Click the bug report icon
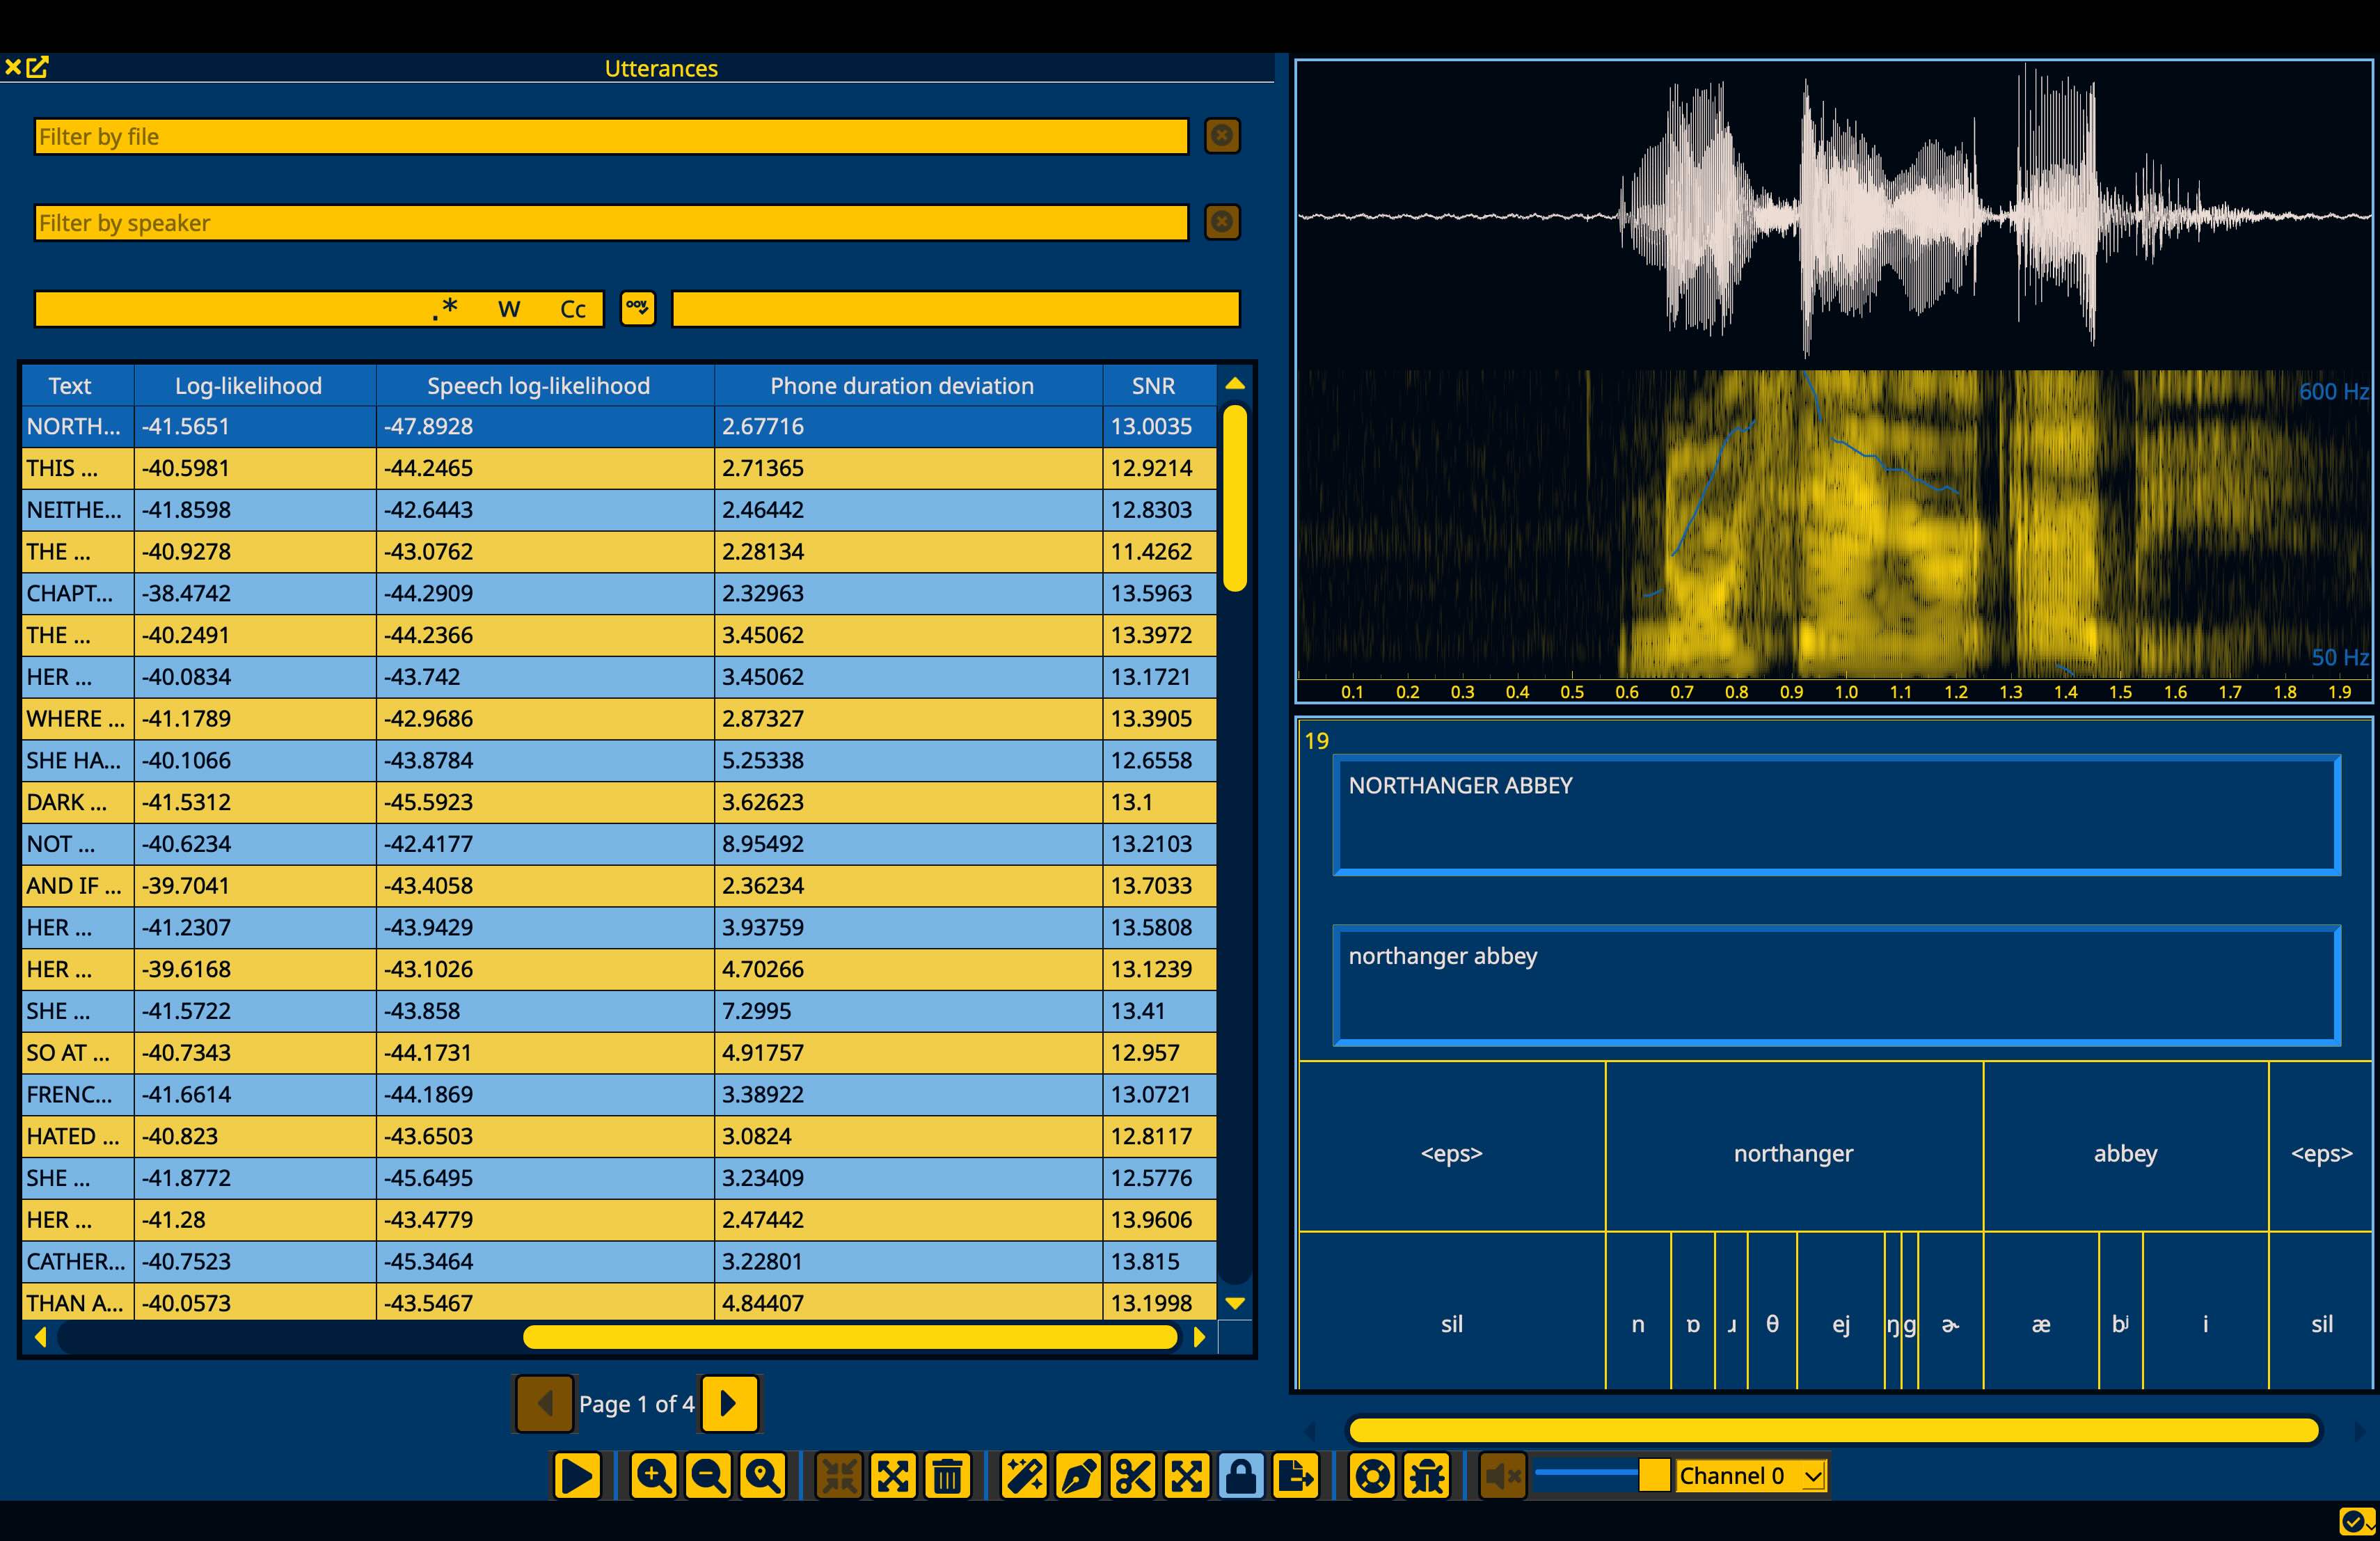Screen dimensions: 2380x1541 (x=1427, y=1476)
